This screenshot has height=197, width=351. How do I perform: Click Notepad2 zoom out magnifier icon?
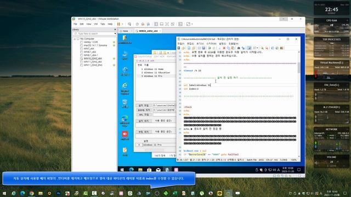(267, 48)
